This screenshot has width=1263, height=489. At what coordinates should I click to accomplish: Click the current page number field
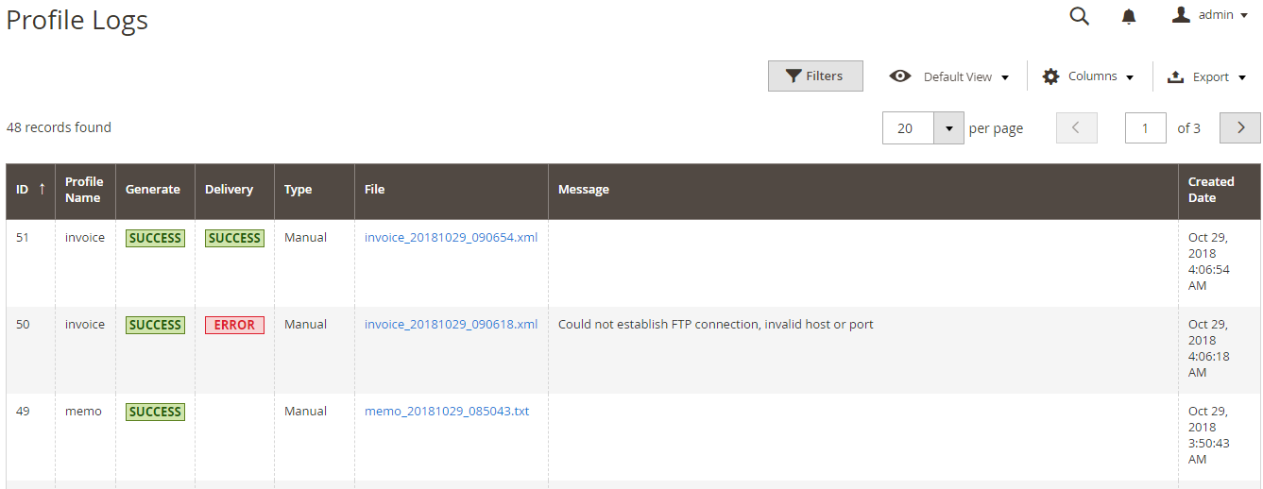point(1145,127)
